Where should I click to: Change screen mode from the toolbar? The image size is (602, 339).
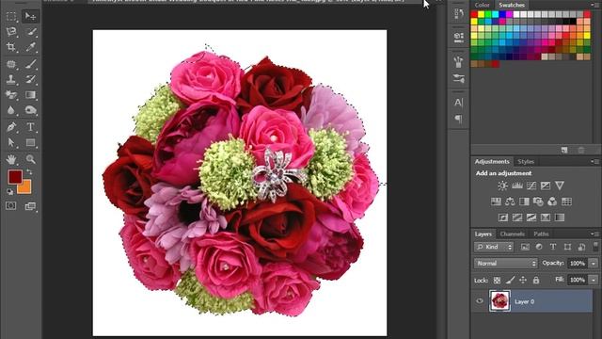[30, 206]
